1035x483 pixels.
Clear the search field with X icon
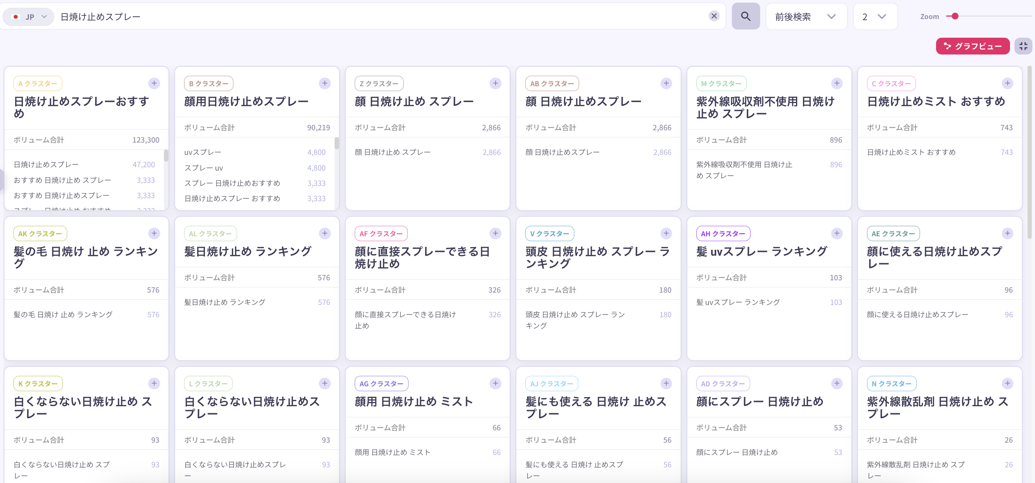point(714,16)
